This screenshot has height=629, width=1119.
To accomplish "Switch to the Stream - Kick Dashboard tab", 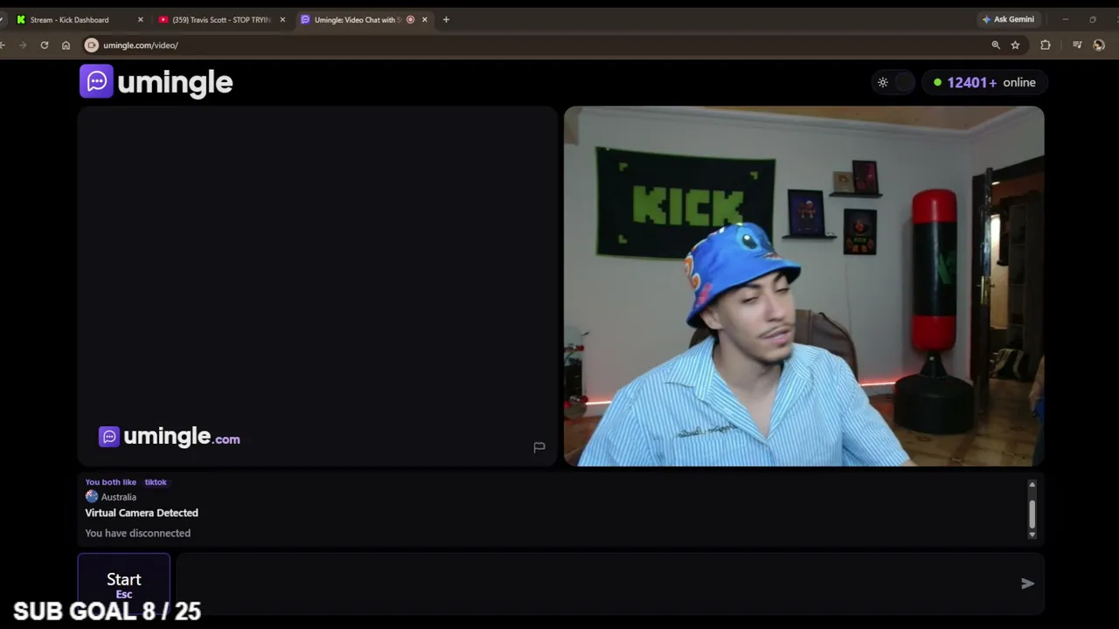I will pos(79,19).
